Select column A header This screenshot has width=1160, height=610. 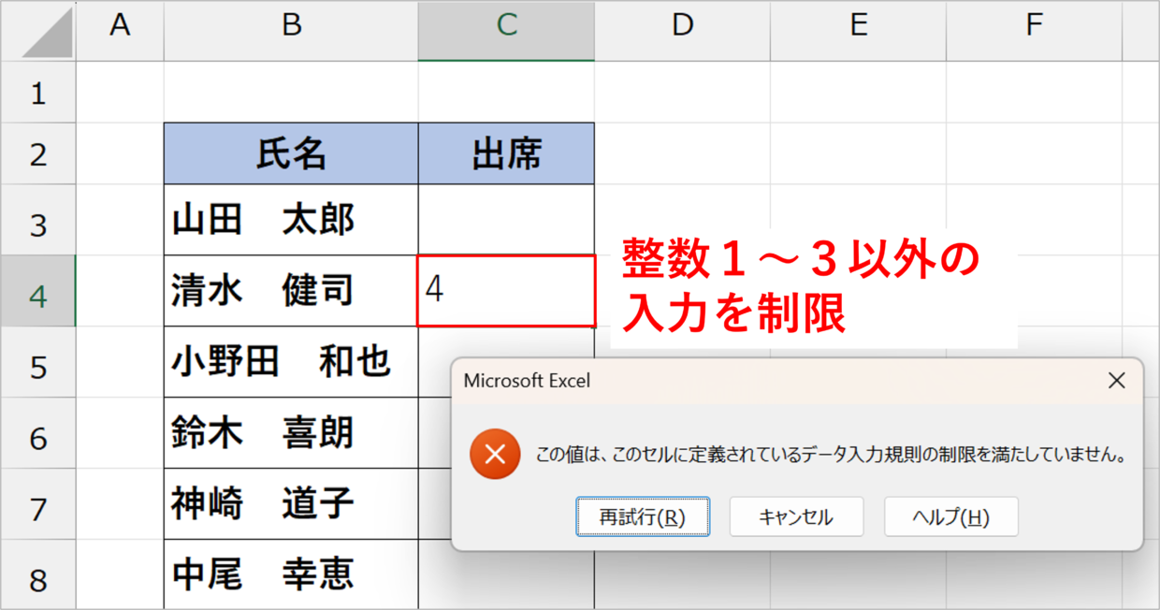coord(120,26)
